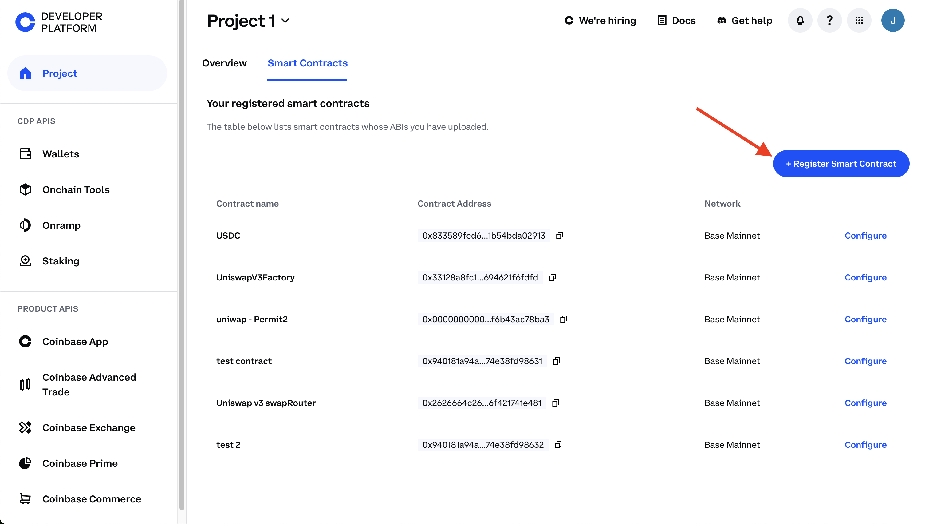This screenshot has height=524, width=925.
Task: Configure the uniwap - Permit2 contract
Action: (865, 319)
